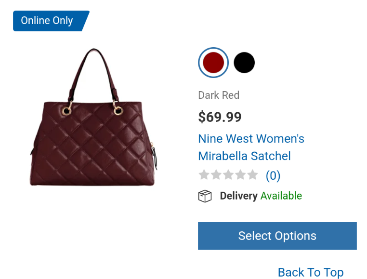
Task: Choose the black color swatch
Action: [x=244, y=63]
